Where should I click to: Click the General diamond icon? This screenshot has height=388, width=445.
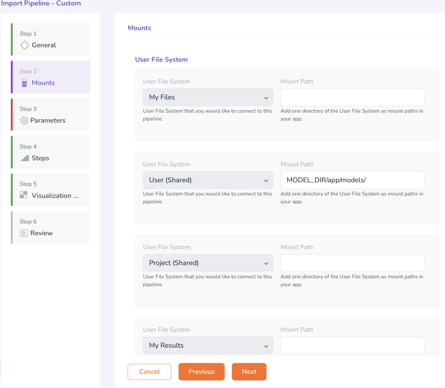[x=24, y=45]
